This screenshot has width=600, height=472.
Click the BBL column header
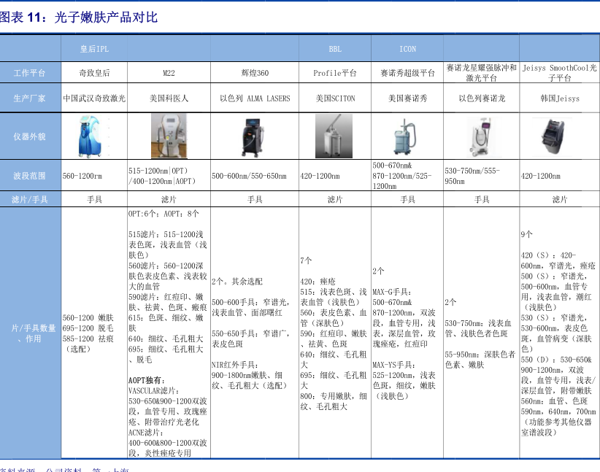tap(334, 49)
